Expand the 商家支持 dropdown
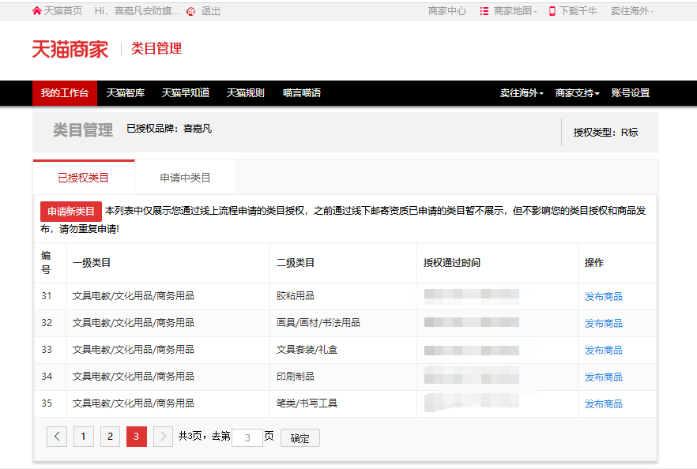The width and height of the screenshot is (697, 469). (578, 93)
